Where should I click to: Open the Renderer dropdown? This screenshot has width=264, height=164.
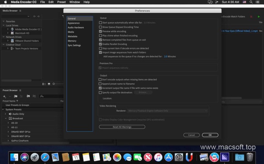point(167,111)
